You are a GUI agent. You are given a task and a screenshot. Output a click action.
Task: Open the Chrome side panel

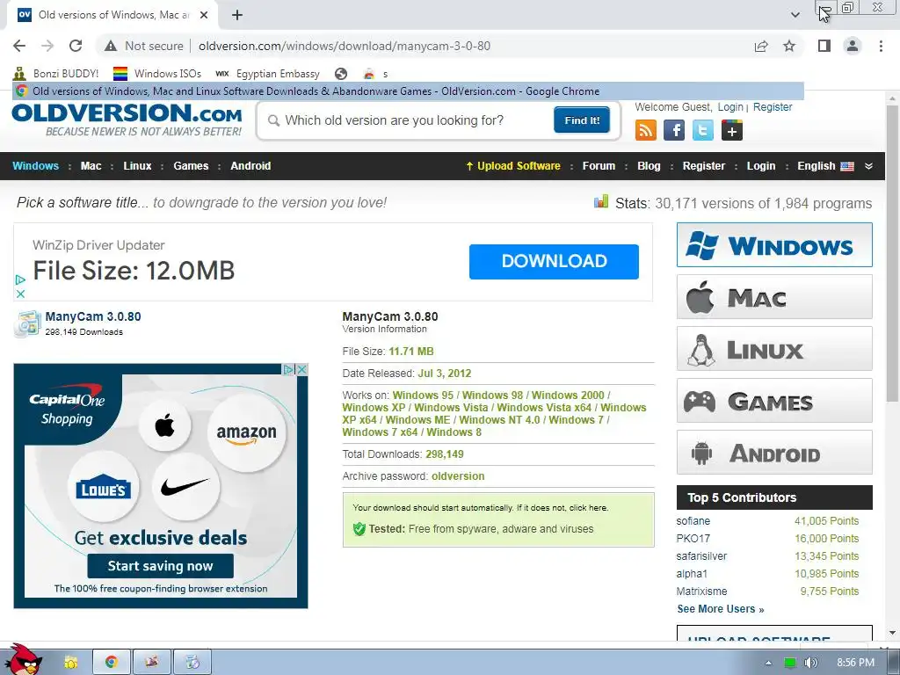[x=824, y=46]
